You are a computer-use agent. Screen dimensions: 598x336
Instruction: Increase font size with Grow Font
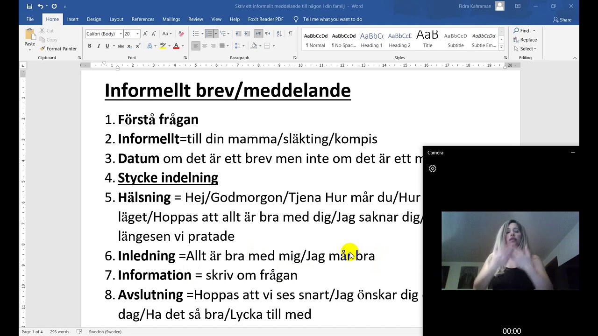145,34
